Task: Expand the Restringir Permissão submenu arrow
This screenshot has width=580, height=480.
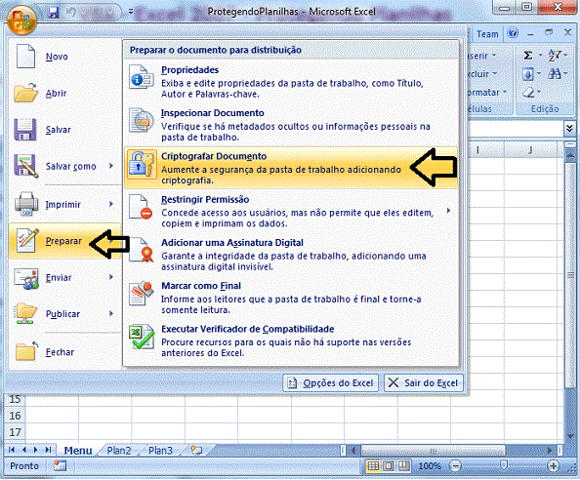Action: [x=448, y=211]
